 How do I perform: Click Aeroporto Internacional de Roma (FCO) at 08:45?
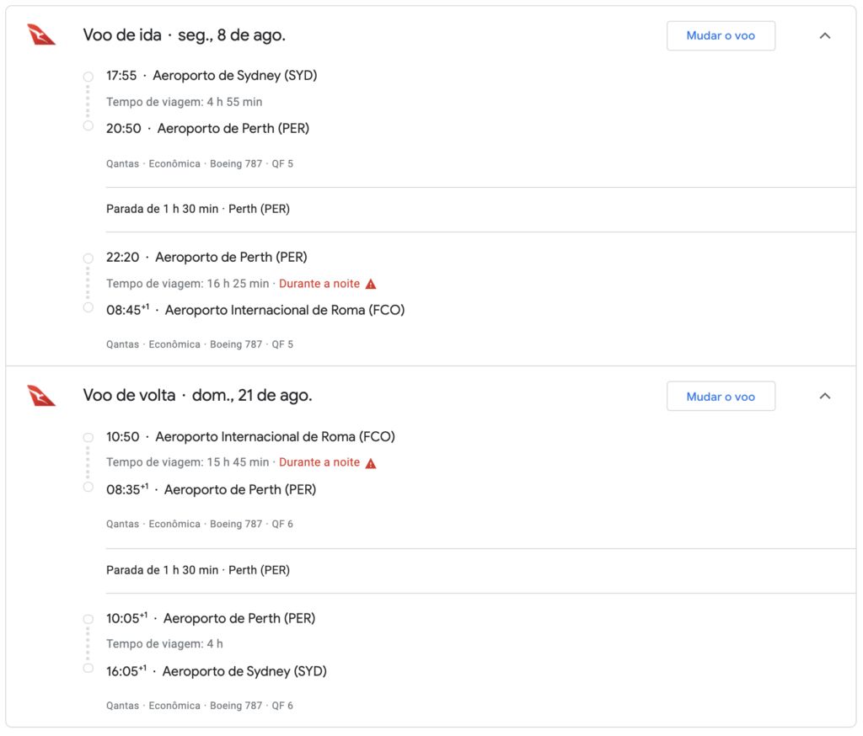[x=285, y=310]
